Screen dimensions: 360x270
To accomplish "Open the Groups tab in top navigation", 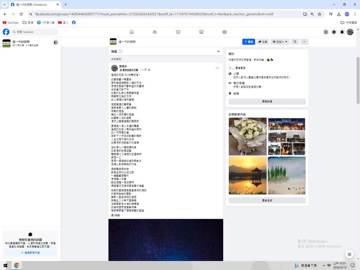I will click(225, 32).
